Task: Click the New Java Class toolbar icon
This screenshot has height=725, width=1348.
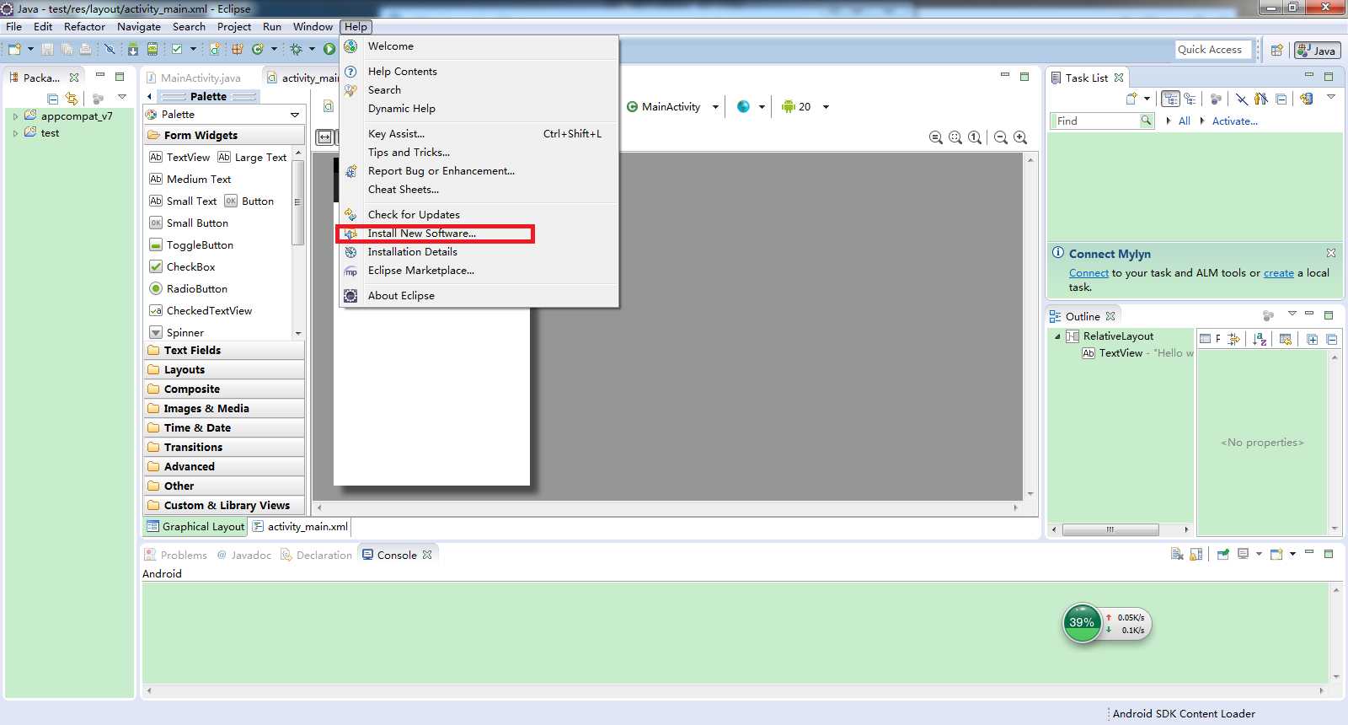Action: [258, 49]
